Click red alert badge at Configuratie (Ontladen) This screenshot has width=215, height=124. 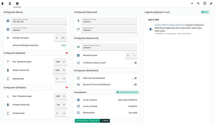(x=67, y=87)
